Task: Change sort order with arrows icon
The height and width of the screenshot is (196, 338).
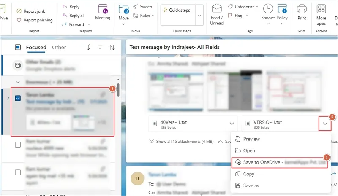Action: pos(112,47)
